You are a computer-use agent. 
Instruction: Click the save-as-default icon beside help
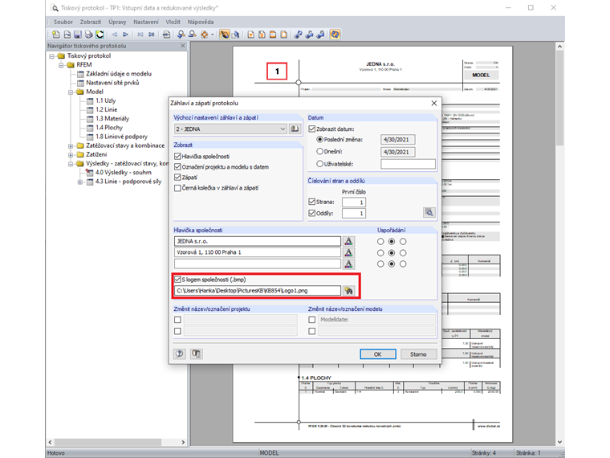click(x=197, y=354)
